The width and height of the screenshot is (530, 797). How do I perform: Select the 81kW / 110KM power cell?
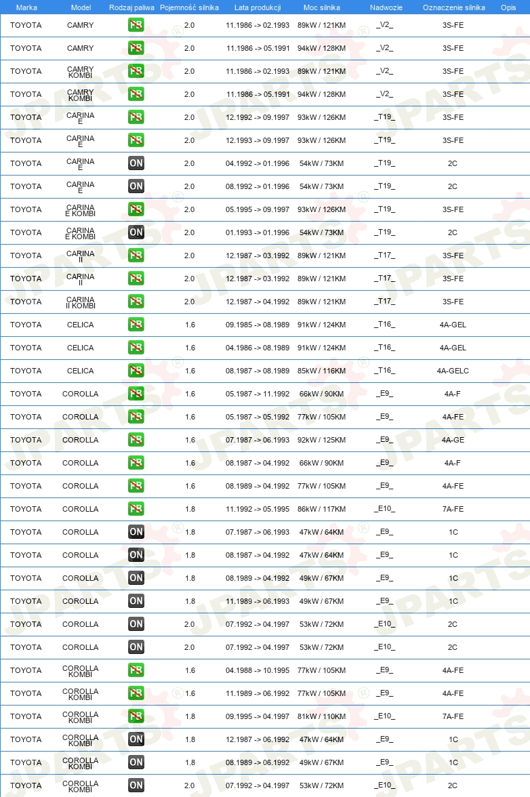pos(322,716)
